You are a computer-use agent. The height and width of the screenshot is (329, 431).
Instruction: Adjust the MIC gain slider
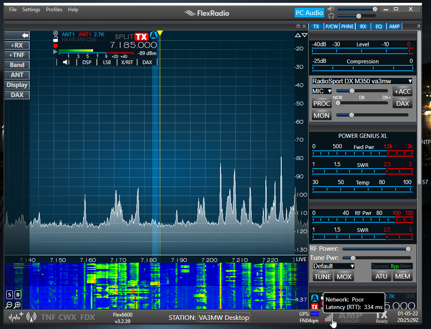(362, 91)
